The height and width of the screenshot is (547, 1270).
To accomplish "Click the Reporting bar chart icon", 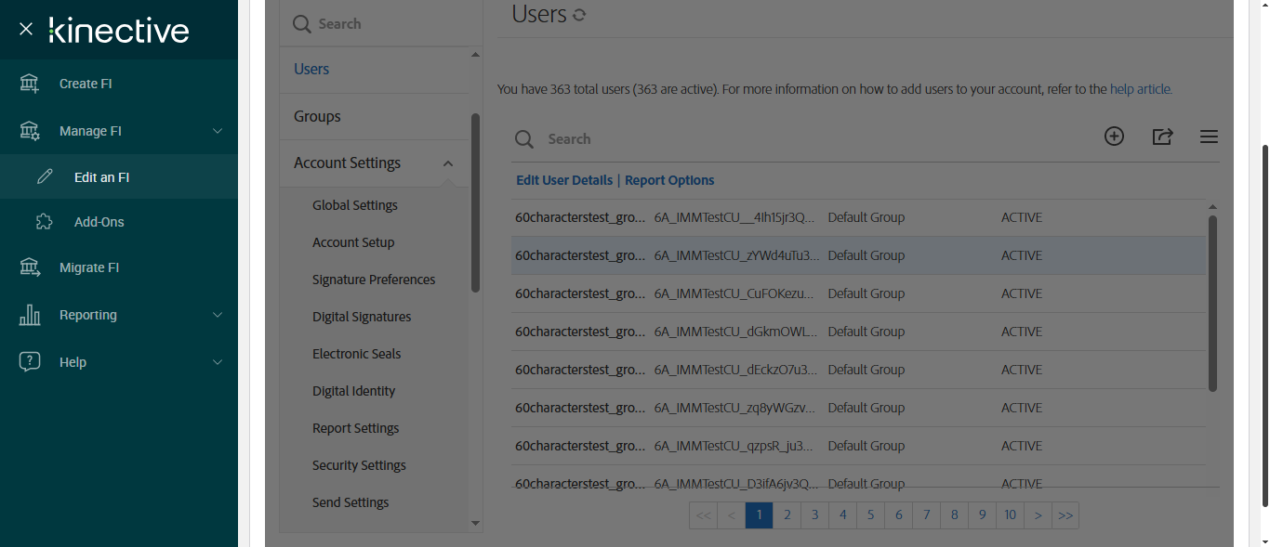I will 30,315.
